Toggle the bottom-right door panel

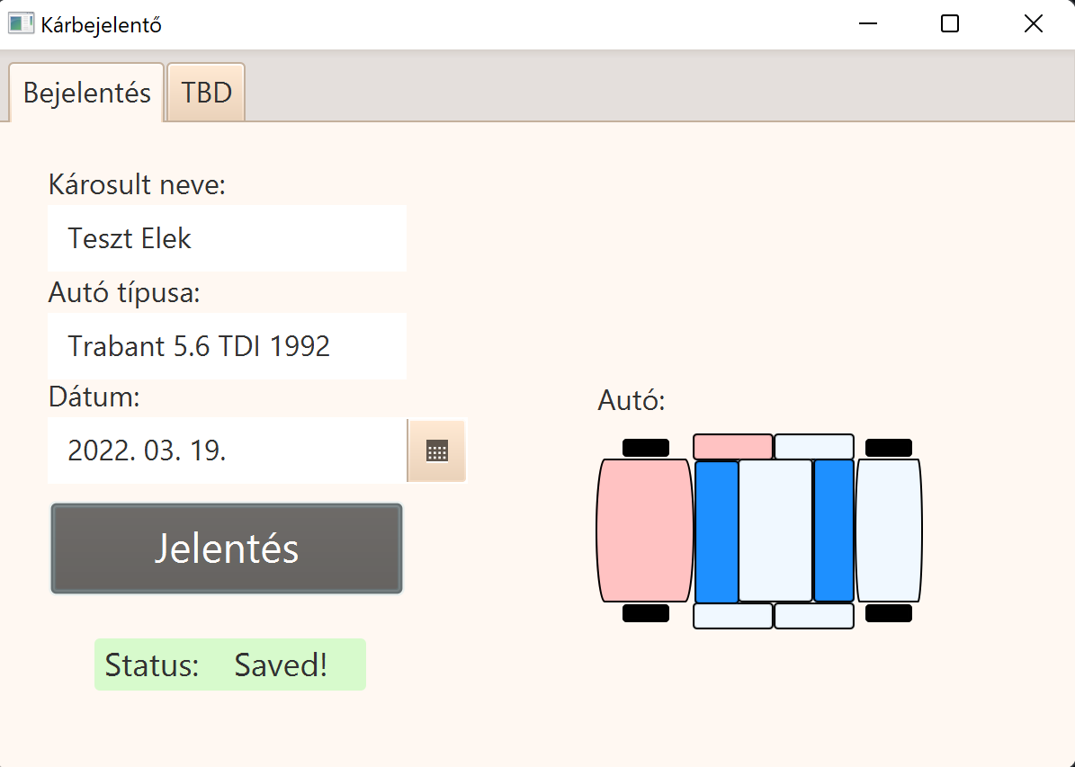coord(814,616)
